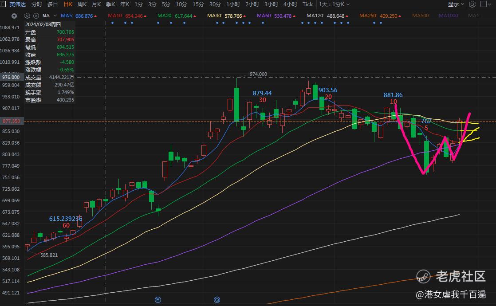Select the 年K yearly chart tab

click(x=125, y=4)
